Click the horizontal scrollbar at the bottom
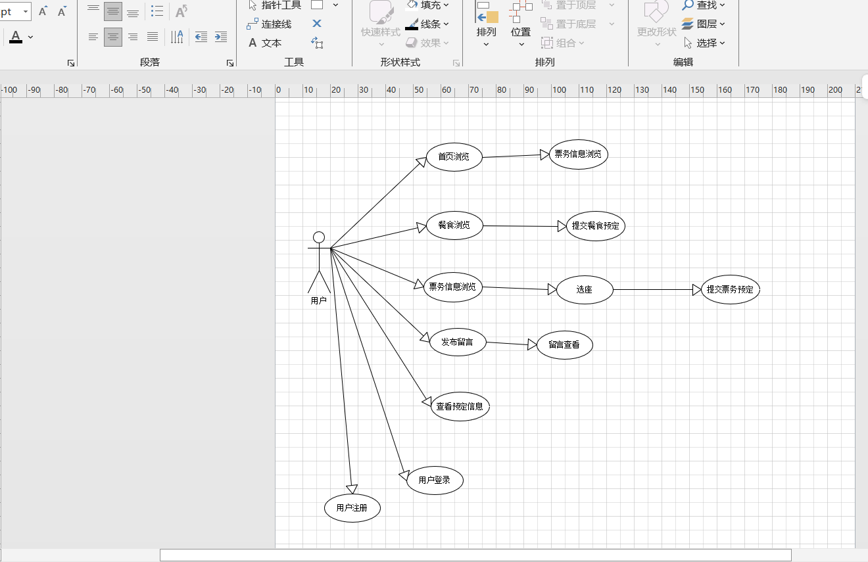Image resolution: width=868 pixels, height=562 pixels. point(475,555)
